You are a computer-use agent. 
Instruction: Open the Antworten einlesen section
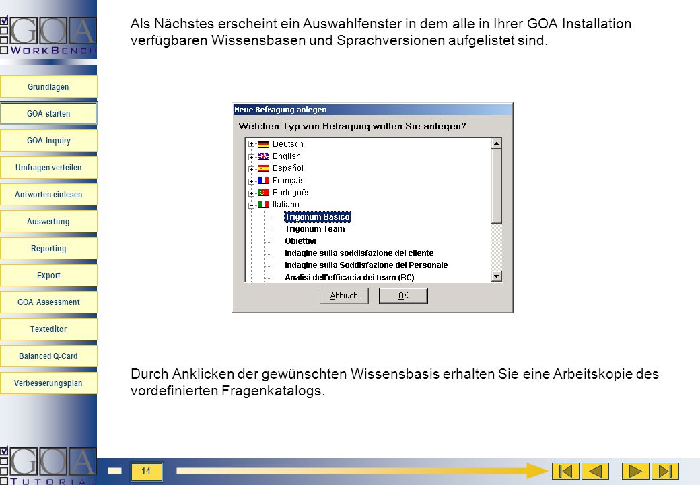(48, 194)
